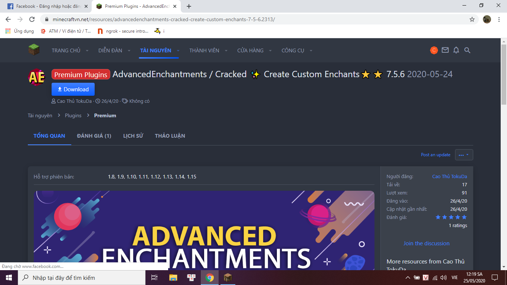Open File Explorer from the taskbar

click(x=173, y=278)
